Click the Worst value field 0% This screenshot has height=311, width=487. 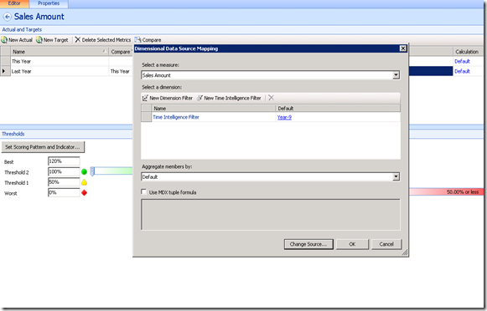64,192
